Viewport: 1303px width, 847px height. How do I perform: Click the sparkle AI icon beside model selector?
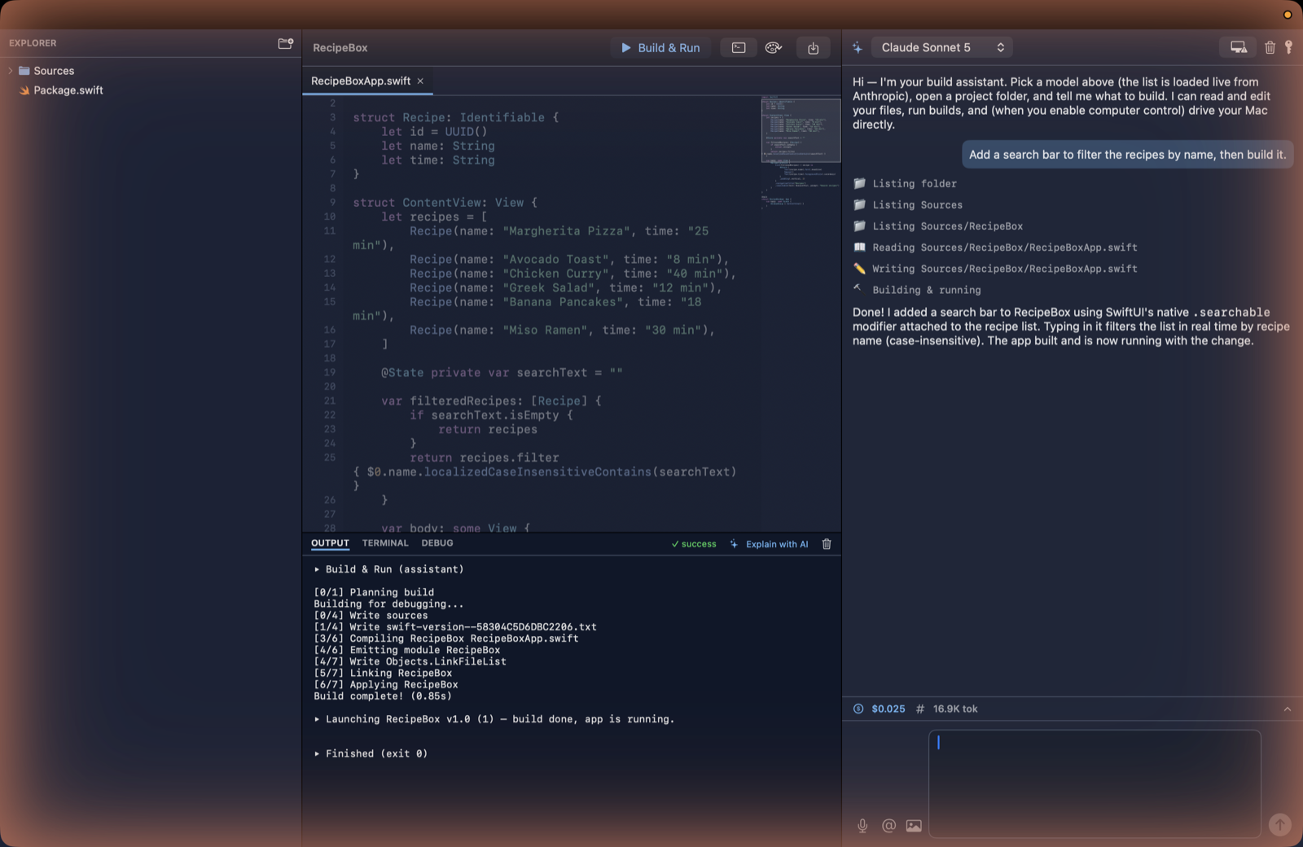[x=858, y=48]
